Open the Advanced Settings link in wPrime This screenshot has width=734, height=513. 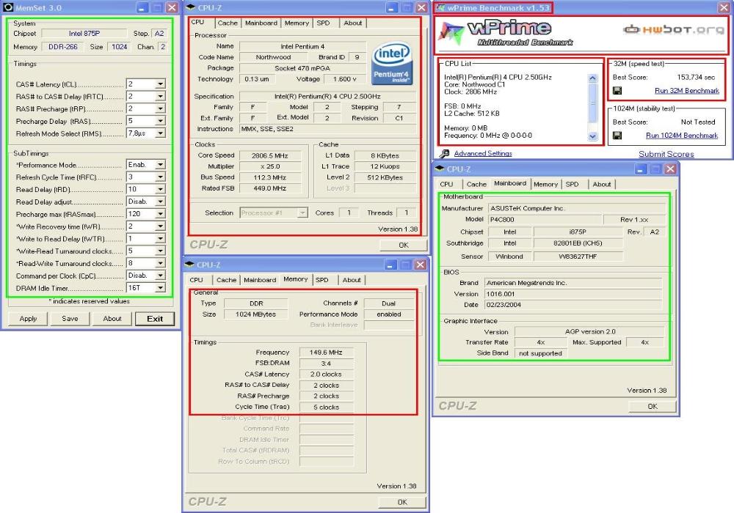pos(483,153)
